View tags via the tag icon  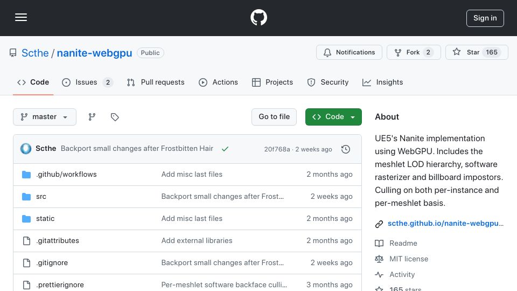(114, 117)
